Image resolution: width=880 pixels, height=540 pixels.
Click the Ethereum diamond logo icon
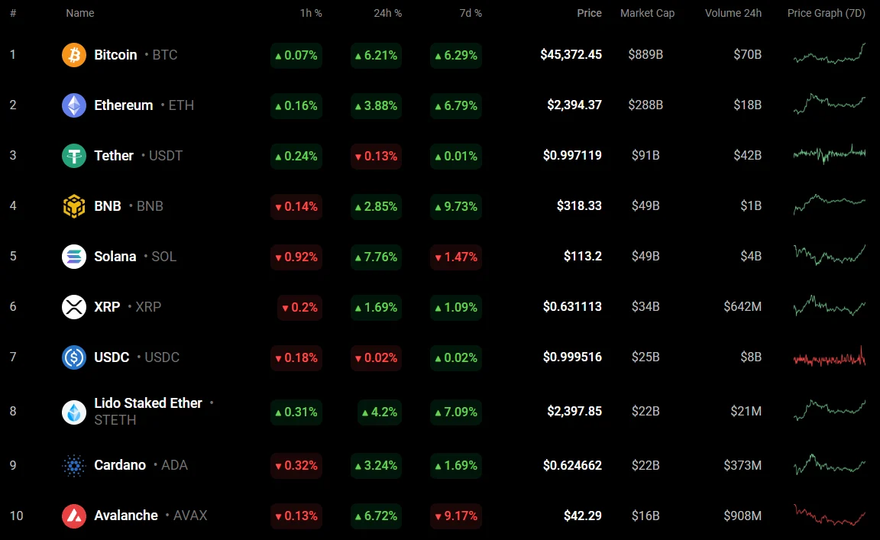(x=74, y=105)
